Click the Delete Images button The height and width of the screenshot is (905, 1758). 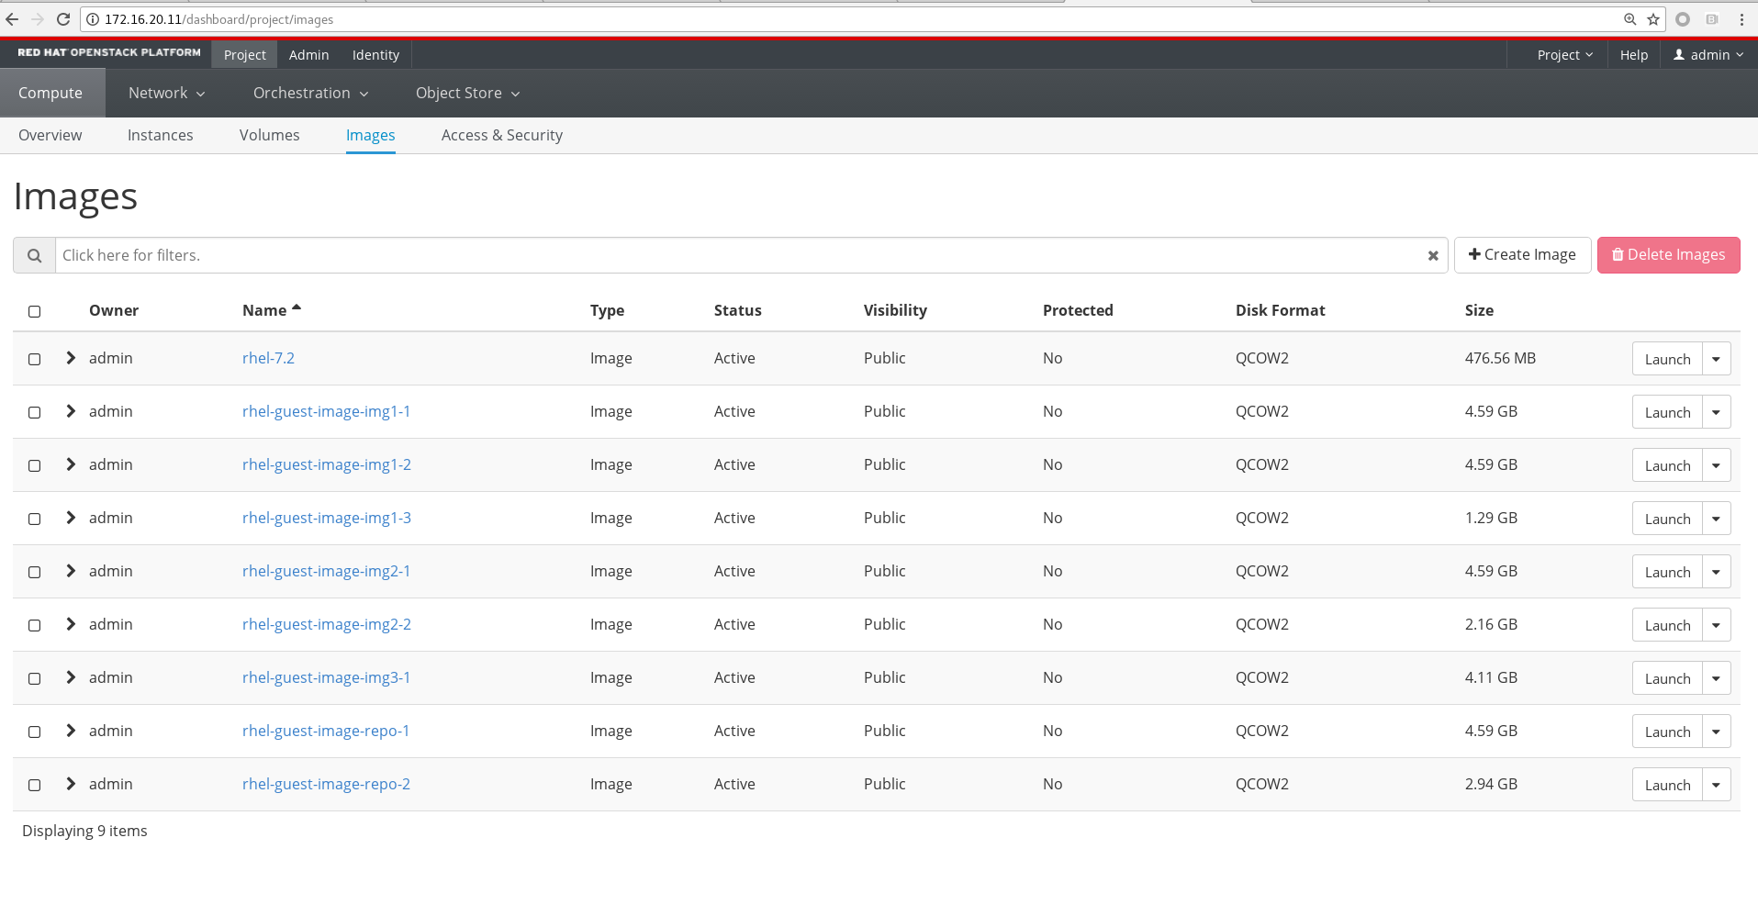[1668, 255]
